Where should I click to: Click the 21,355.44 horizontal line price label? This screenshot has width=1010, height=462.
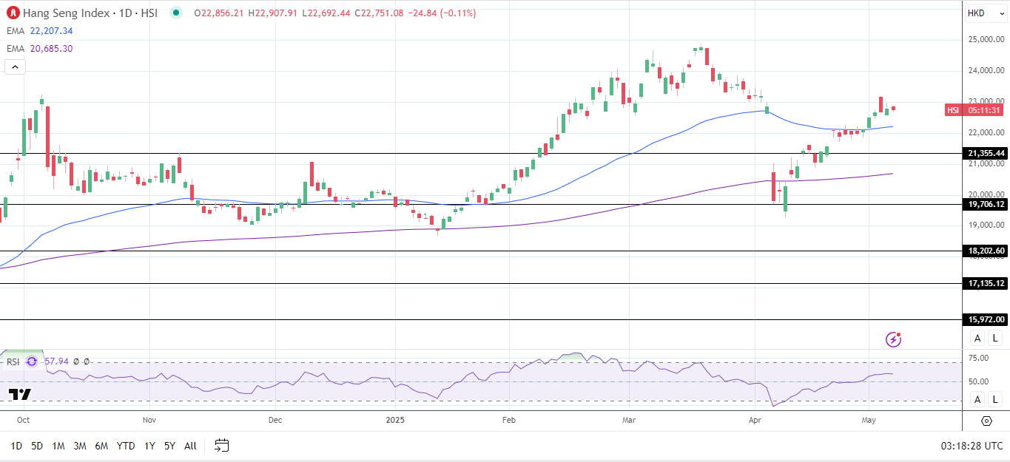(986, 153)
